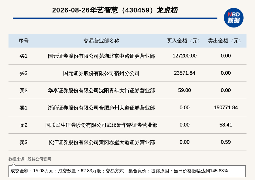Select the 买入金额（元） column header
The width and height of the screenshot is (255, 180).
[x=184, y=41]
